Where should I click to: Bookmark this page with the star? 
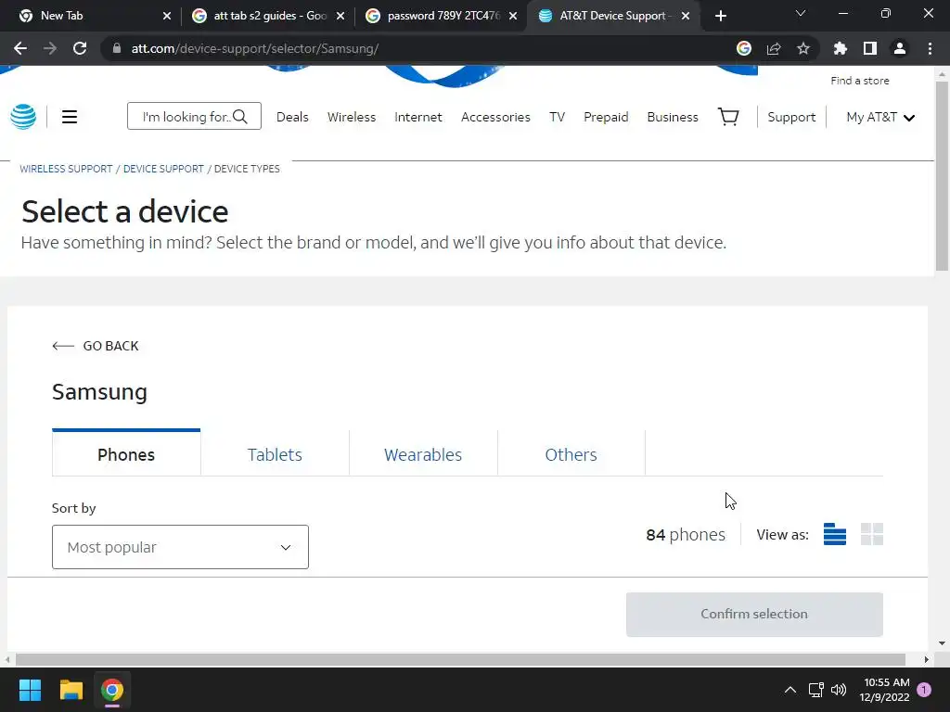[803, 48]
